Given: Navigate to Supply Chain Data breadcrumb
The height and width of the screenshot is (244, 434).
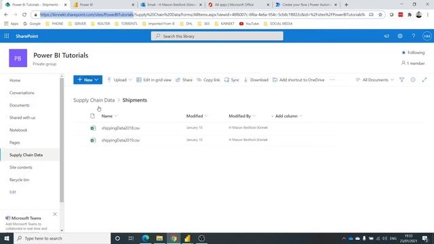Looking at the screenshot, I should (94, 100).
